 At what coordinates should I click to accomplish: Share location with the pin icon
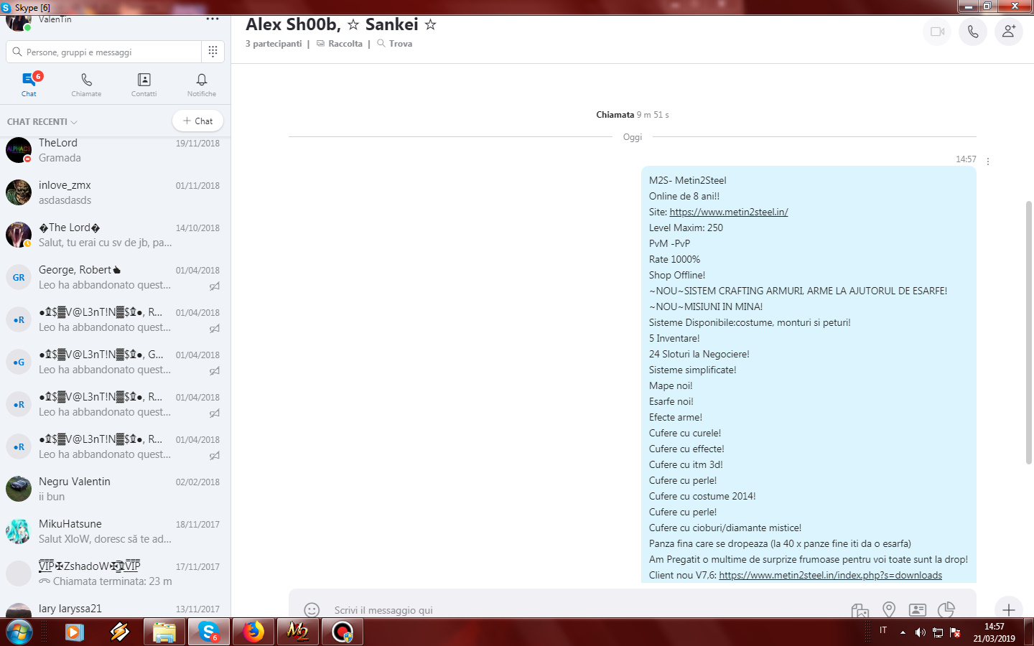pyautogui.click(x=889, y=610)
